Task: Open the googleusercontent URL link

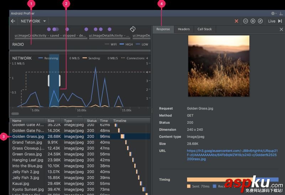Action: tap(232, 155)
